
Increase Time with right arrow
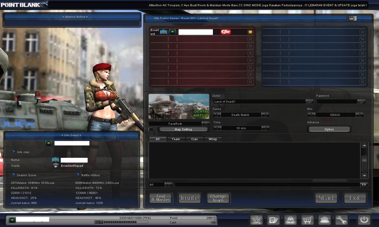click(x=265, y=128)
